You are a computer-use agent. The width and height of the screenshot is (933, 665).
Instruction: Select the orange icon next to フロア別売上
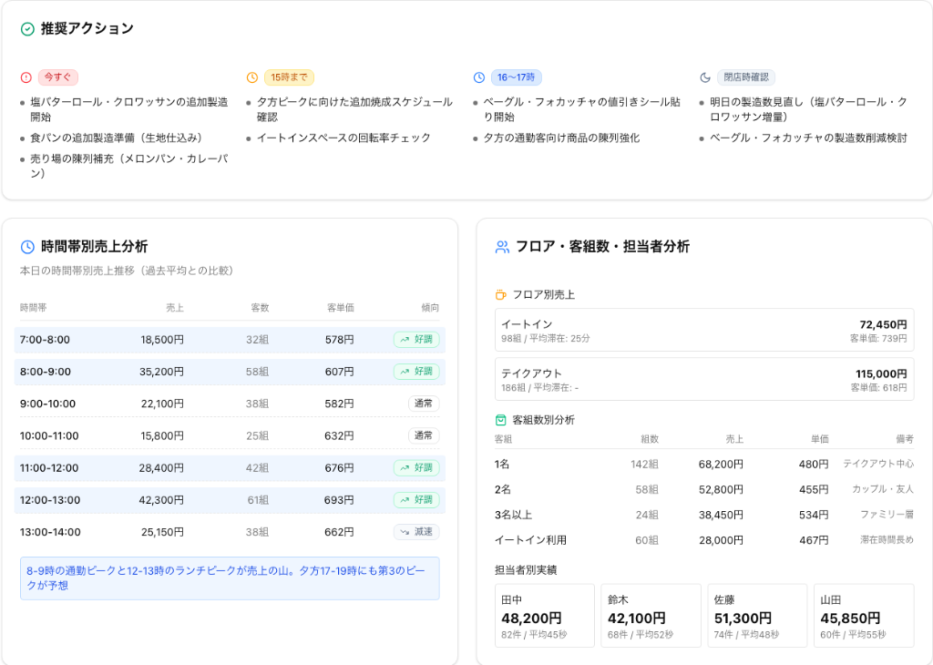point(499,294)
